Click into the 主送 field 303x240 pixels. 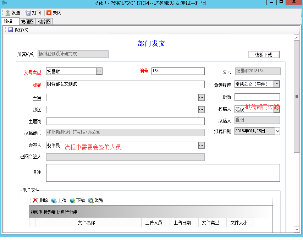pos(122,98)
